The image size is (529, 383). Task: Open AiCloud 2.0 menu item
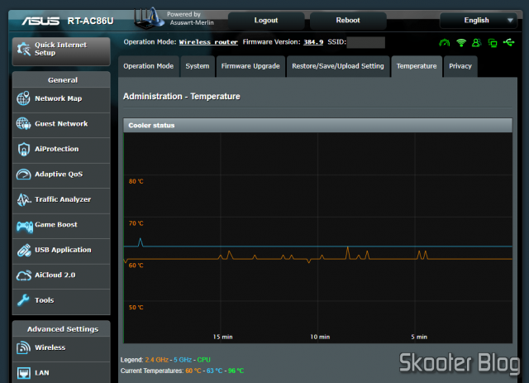click(x=61, y=275)
